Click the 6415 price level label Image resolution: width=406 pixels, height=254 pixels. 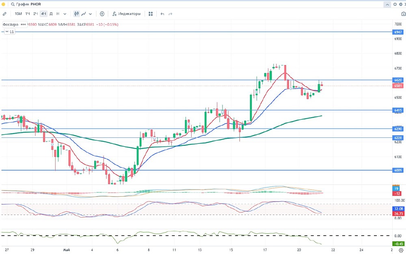(x=398, y=111)
